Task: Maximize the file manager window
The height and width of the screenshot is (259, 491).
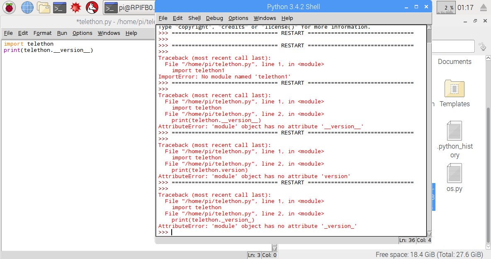Action: tap(475, 21)
